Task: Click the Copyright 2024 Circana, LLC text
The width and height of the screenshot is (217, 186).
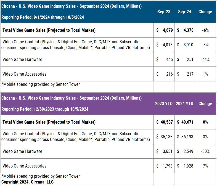Action: pyautogui.click(x=28, y=182)
